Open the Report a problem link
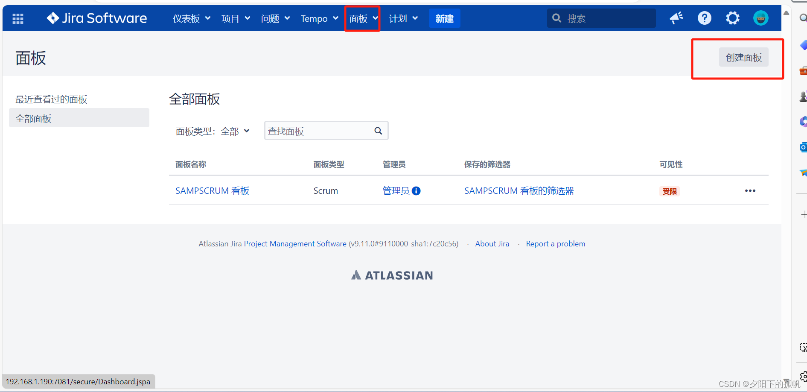 pyautogui.click(x=555, y=244)
